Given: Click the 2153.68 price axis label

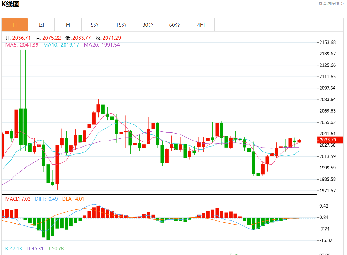Looking at the screenshot, I should pyautogui.click(x=328, y=43).
